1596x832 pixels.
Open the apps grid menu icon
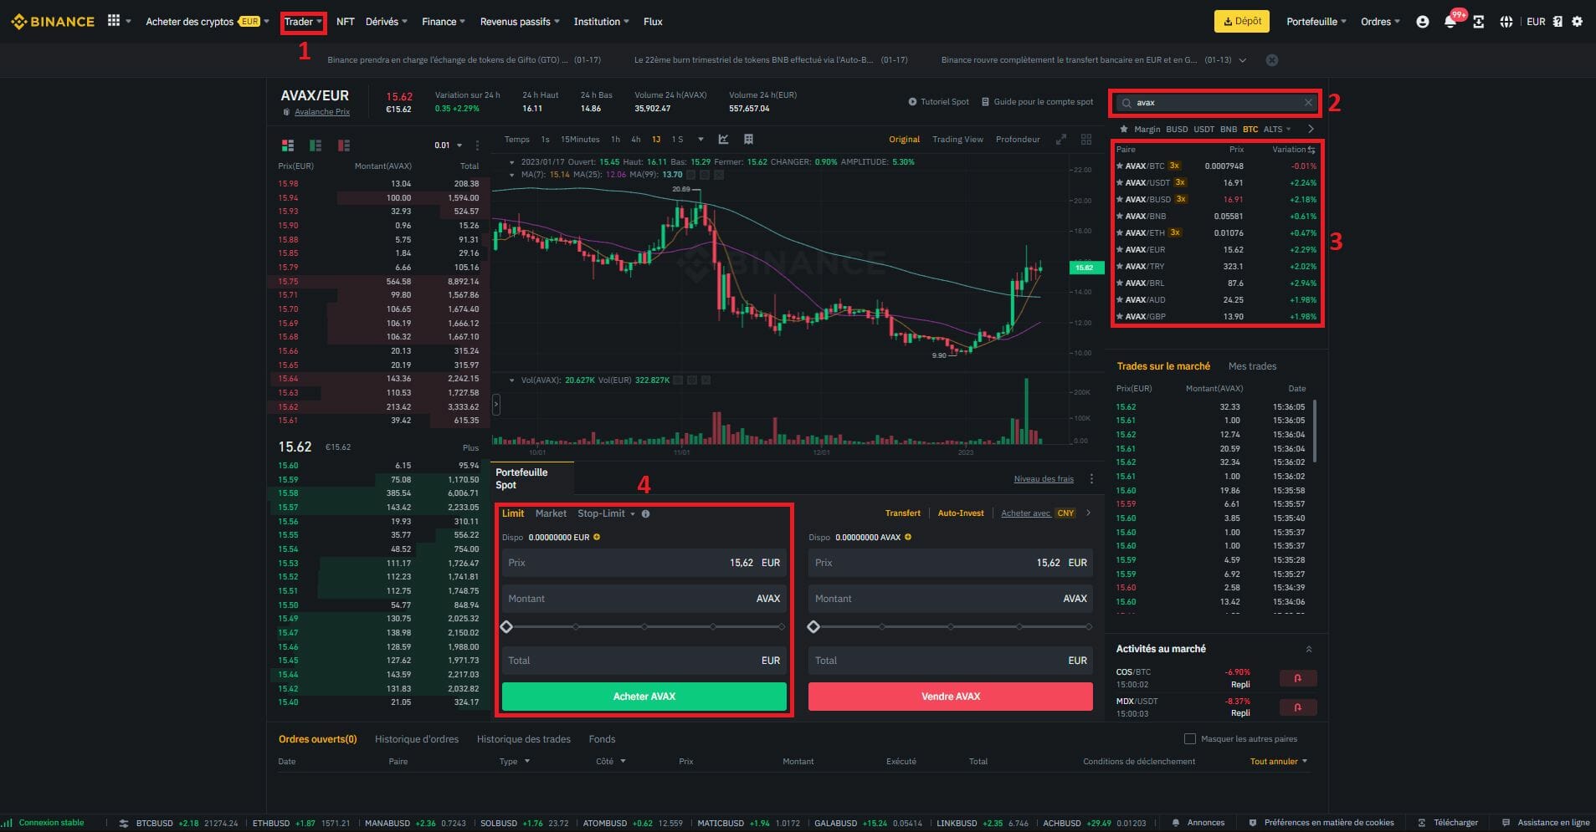click(x=114, y=21)
